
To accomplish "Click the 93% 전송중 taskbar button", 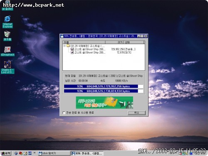I will [87, 154].
